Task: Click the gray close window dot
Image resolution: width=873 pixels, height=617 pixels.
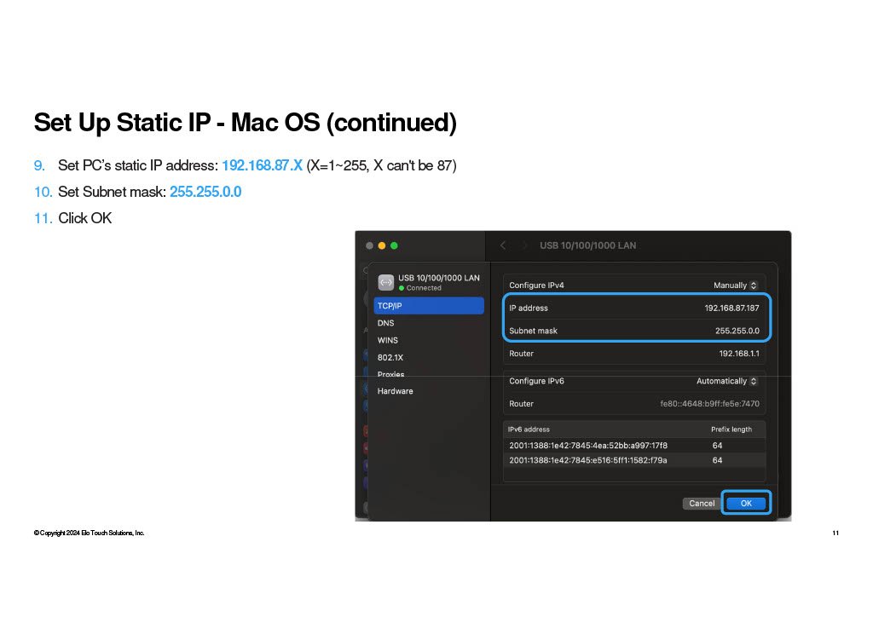Action: pos(369,245)
